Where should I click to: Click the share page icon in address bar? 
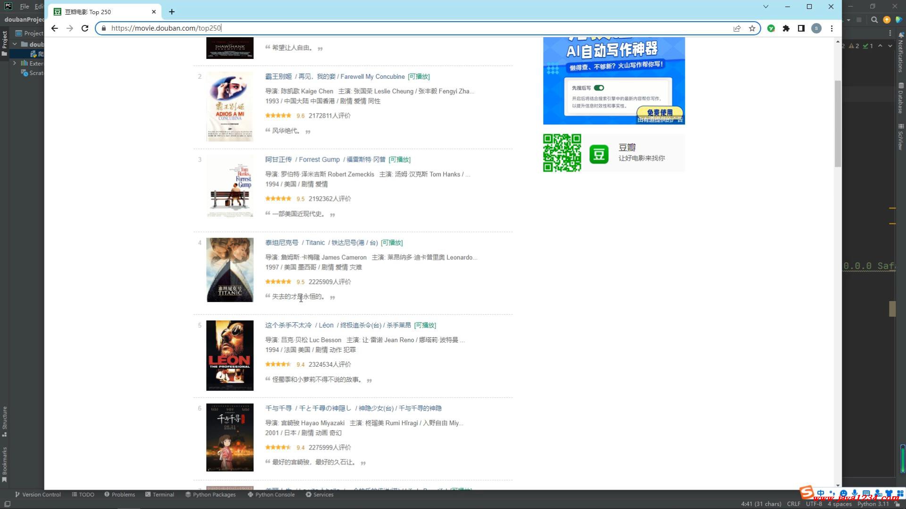[737, 28]
